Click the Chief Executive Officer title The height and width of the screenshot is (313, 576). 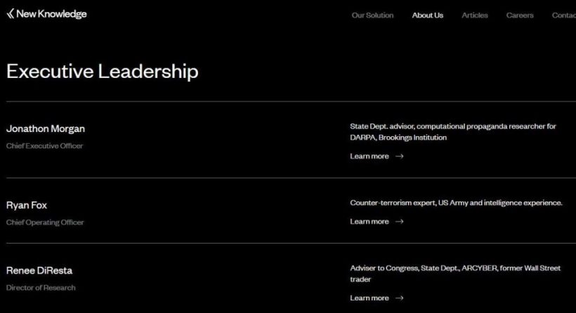tap(44, 146)
